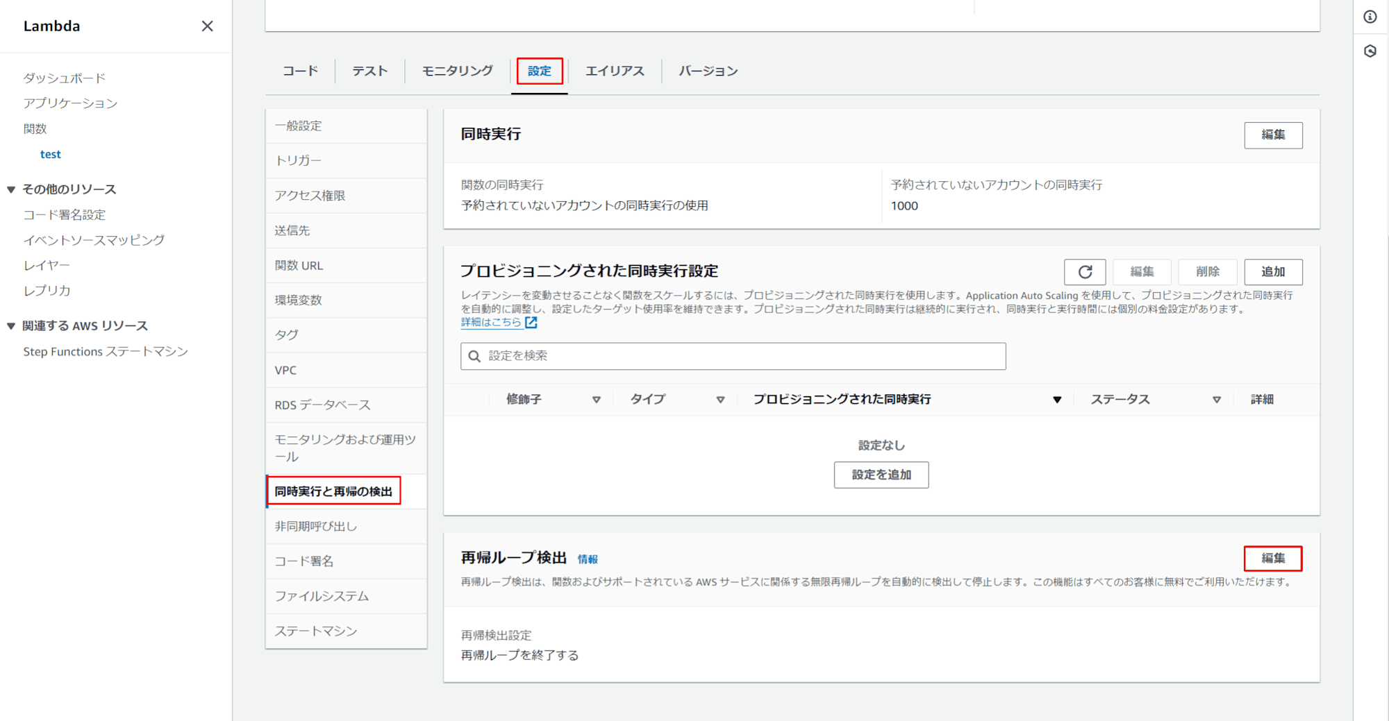
Task: Focus the 設定を検索 search field
Action: point(733,356)
